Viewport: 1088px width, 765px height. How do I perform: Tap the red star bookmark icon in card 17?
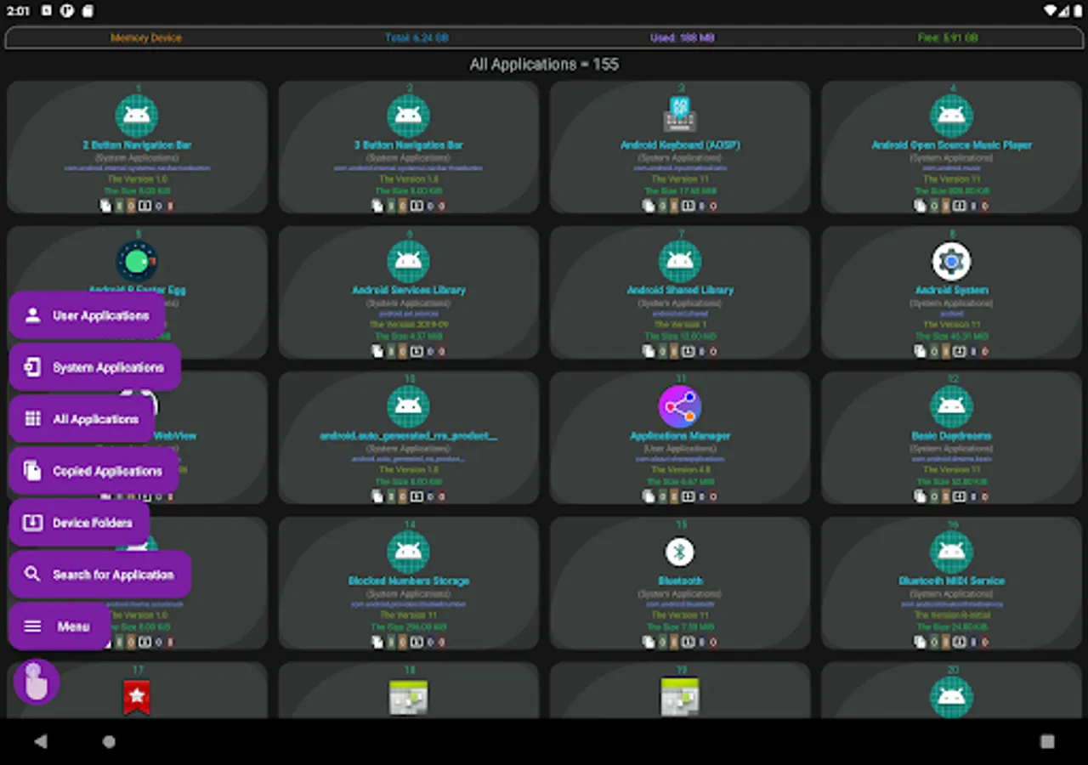click(x=137, y=697)
